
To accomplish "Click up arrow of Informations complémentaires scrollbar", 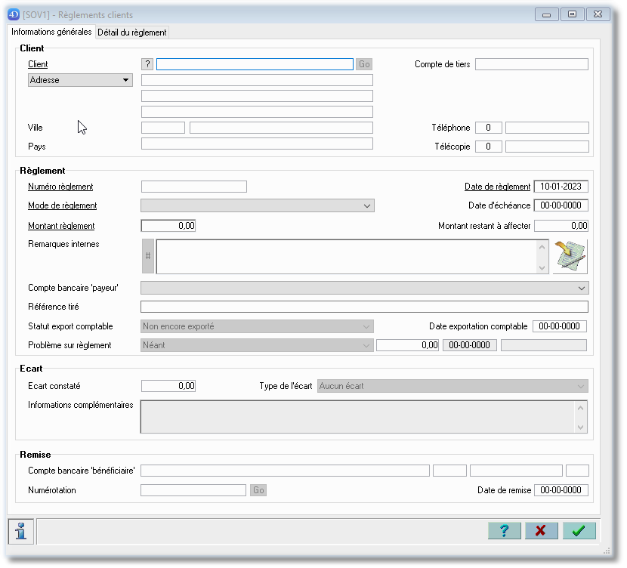I will [581, 407].
